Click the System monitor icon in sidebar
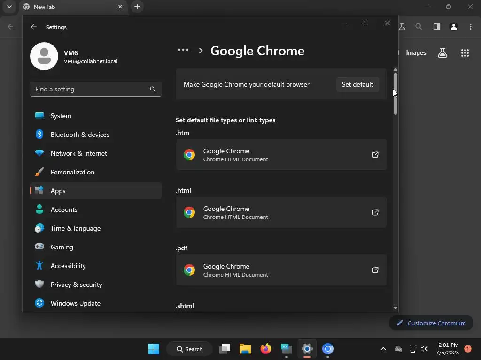 (x=39, y=115)
